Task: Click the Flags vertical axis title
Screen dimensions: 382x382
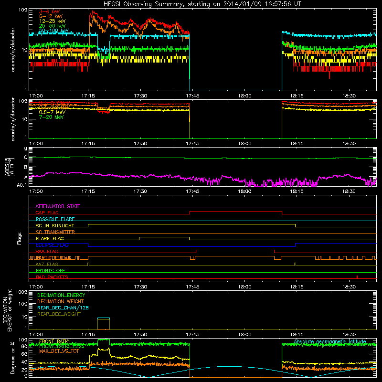Action: [20, 238]
